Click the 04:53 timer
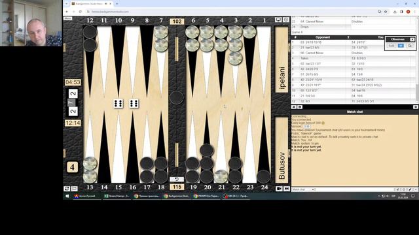Image resolution: width=419 pixels, height=235 pixels. coord(73,82)
